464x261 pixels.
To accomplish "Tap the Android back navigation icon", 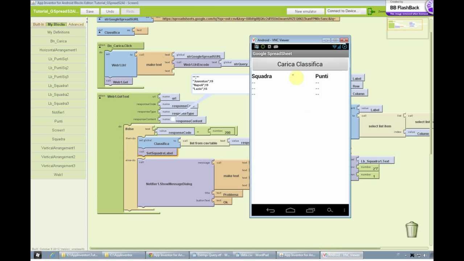I will coord(270,210).
